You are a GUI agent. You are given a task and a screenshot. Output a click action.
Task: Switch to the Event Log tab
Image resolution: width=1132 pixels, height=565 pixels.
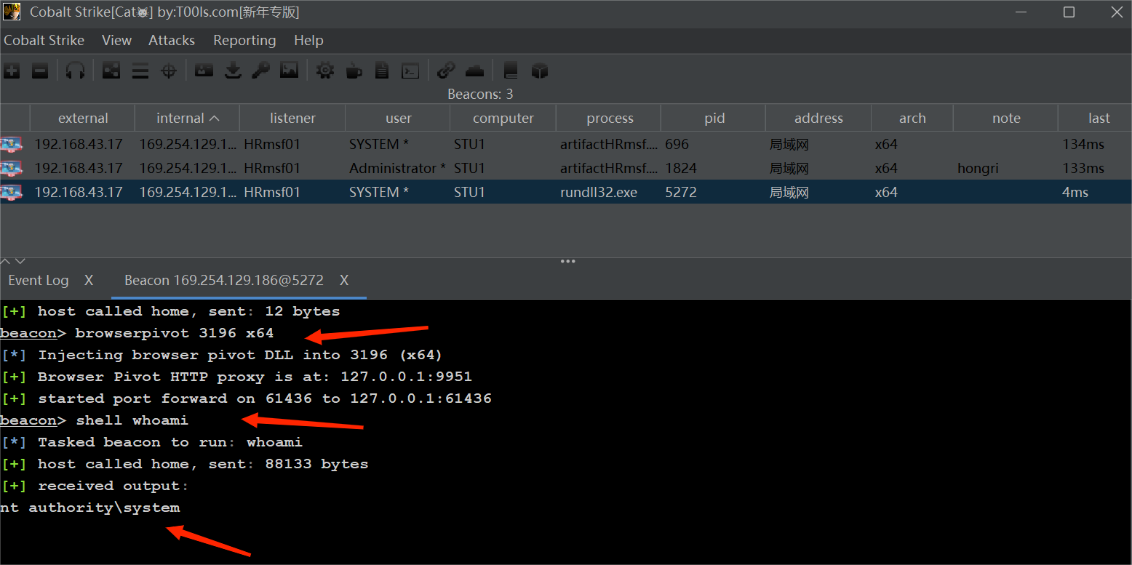click(39, 281)
